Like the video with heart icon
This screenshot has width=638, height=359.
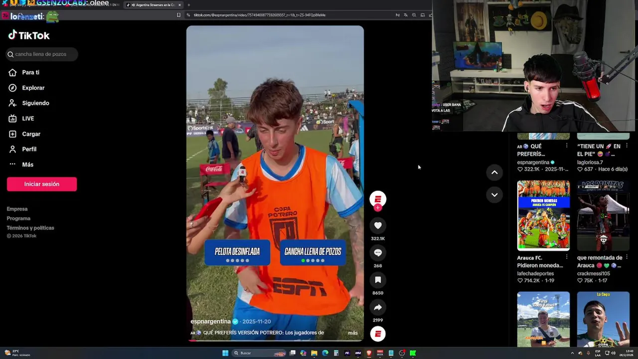click(x=378, y=226)
